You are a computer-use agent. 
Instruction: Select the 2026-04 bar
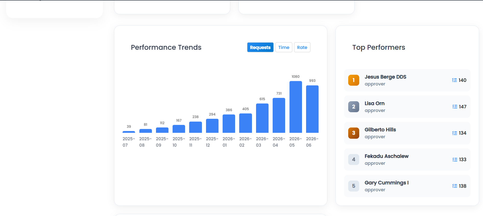279,115
